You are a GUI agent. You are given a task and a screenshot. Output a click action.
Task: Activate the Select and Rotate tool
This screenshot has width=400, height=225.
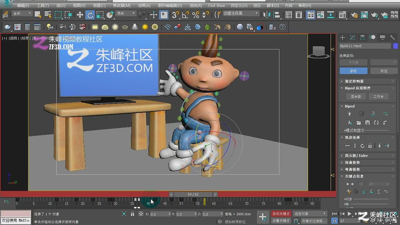[90, 15]
